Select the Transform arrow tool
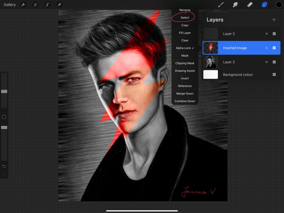This screenshot has height=213, width=284. click(x=59, y=5)
